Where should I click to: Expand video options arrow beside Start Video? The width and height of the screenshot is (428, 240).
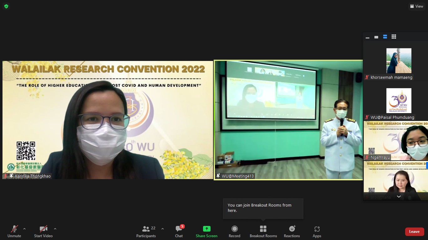point(55,229)
